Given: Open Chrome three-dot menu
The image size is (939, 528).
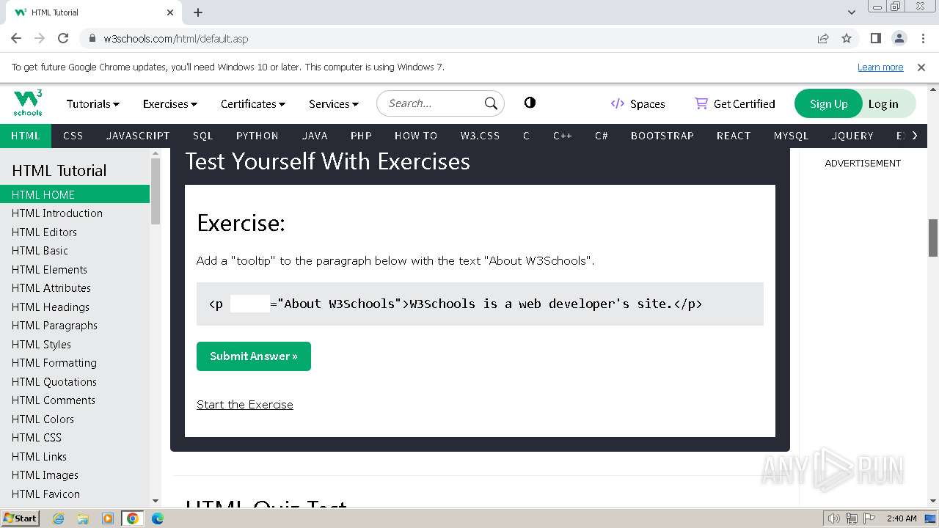Looking at the screenshot, I should point(922,38).
